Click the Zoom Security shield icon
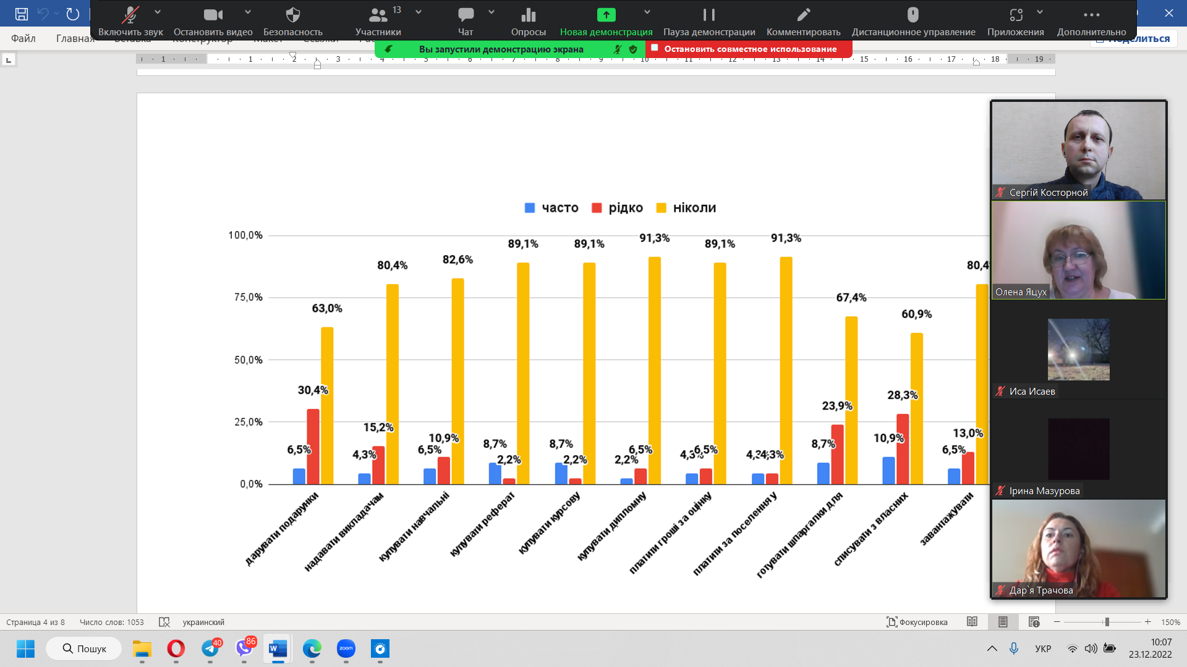1187x667 pixels. click(293, 15)
